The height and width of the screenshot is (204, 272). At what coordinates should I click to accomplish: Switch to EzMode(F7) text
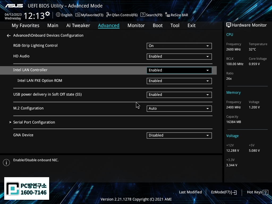click(221, 192)
